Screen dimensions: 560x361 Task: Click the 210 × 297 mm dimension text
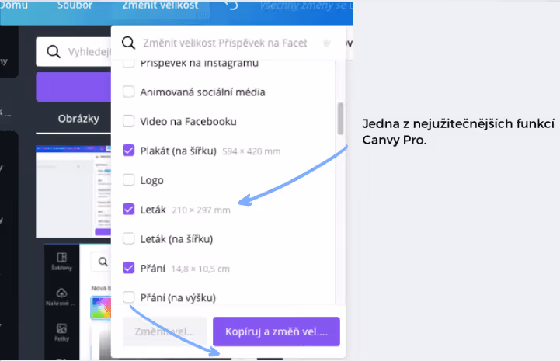[201, 210]
